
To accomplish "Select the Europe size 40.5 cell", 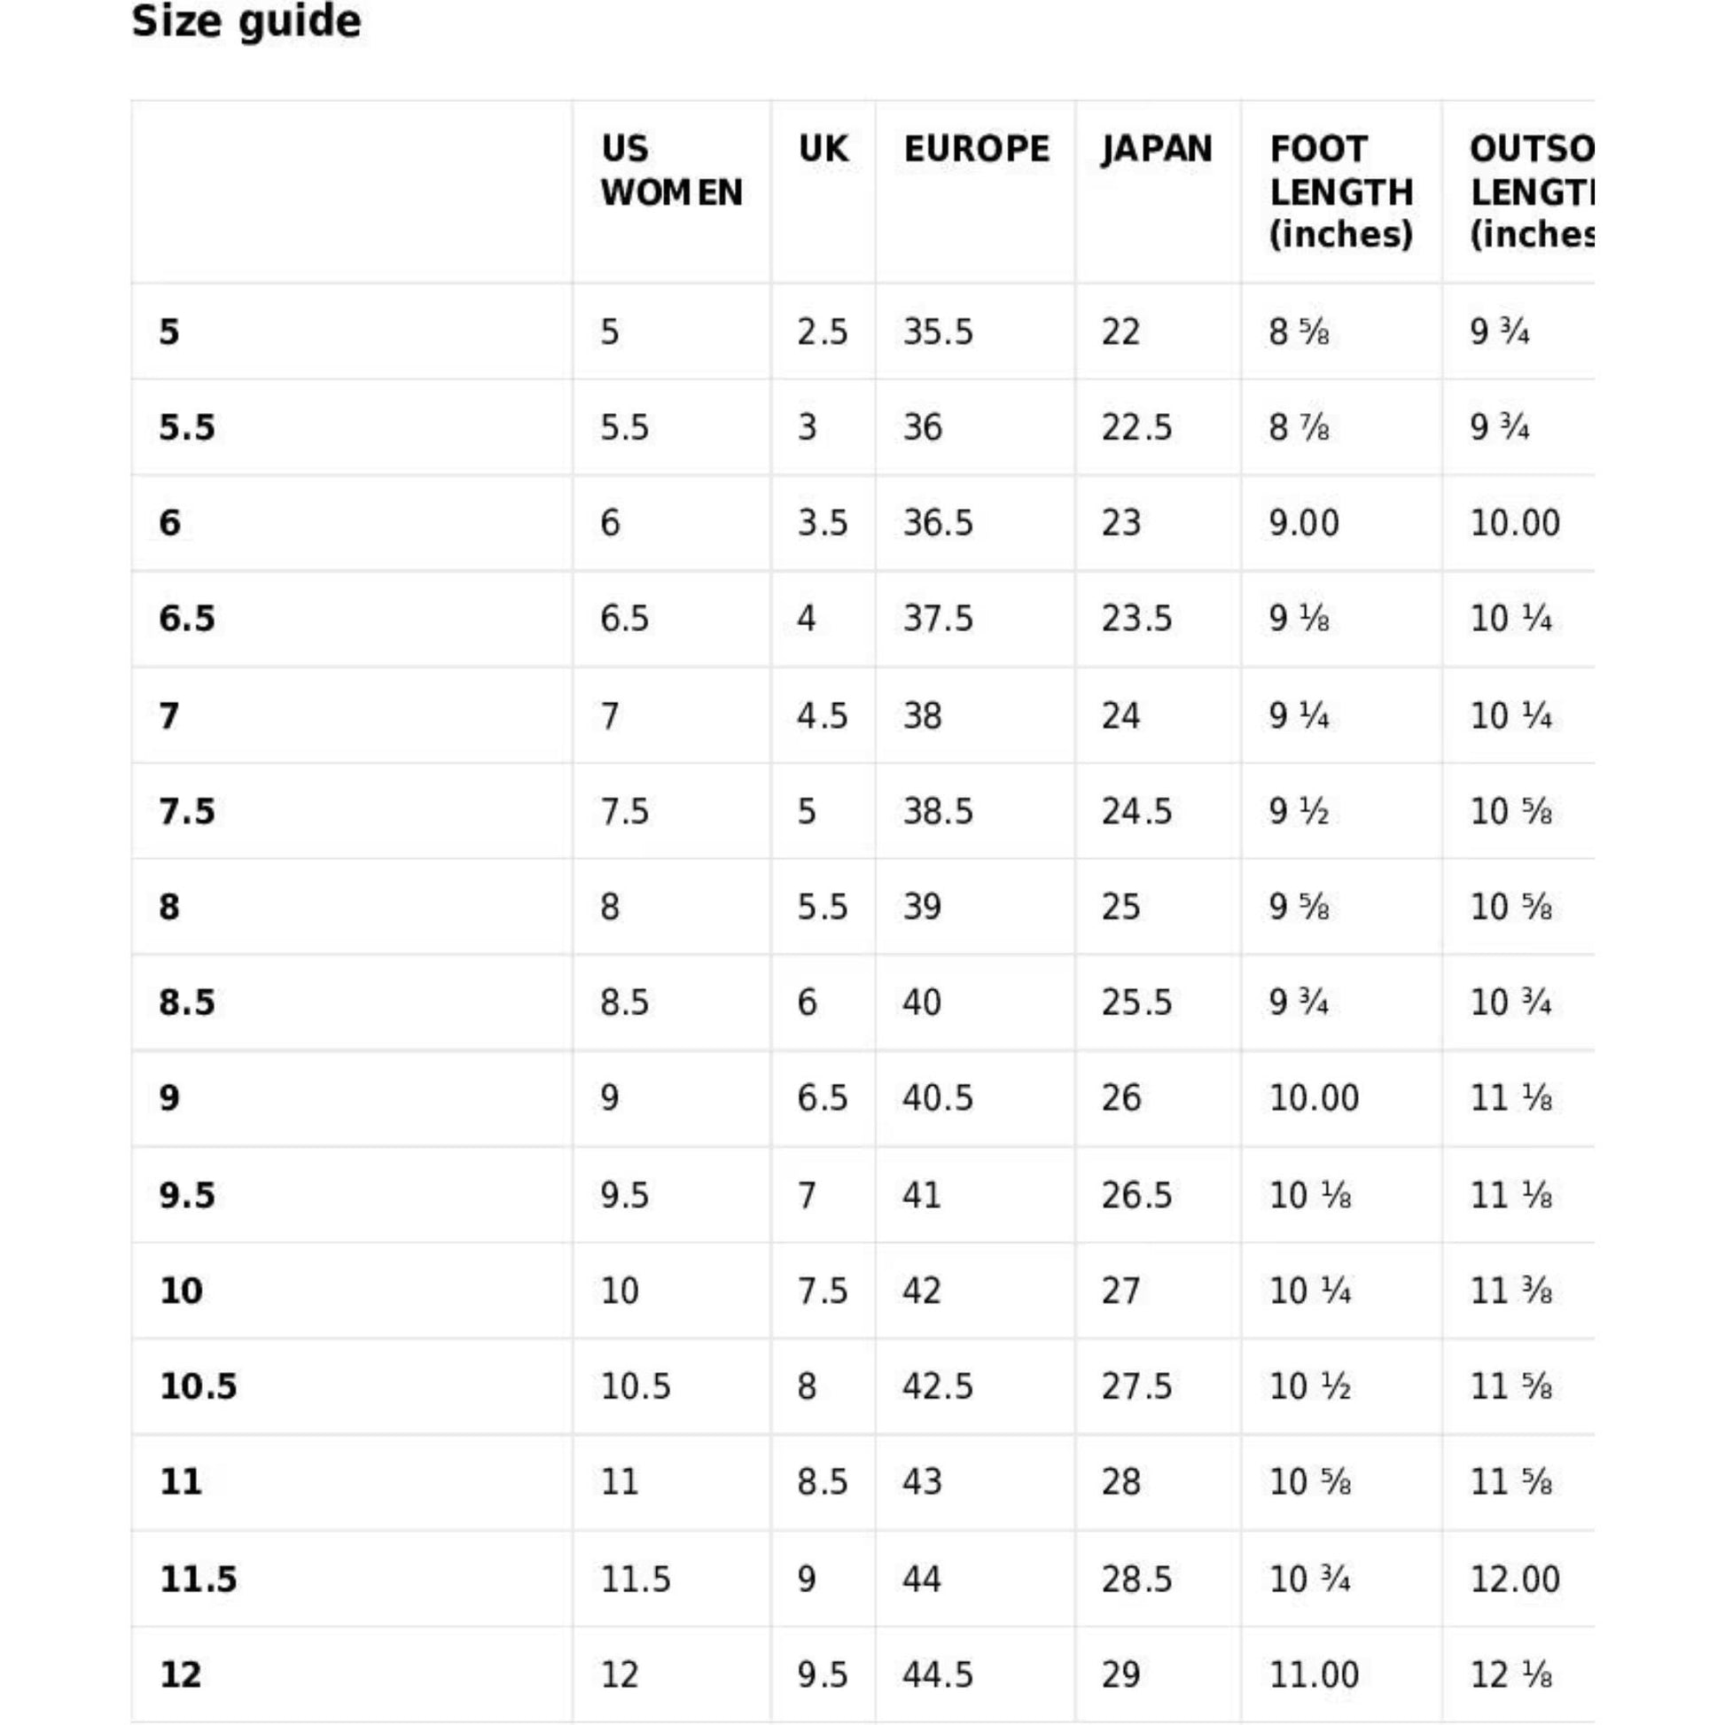I will tap(938, 1098).
